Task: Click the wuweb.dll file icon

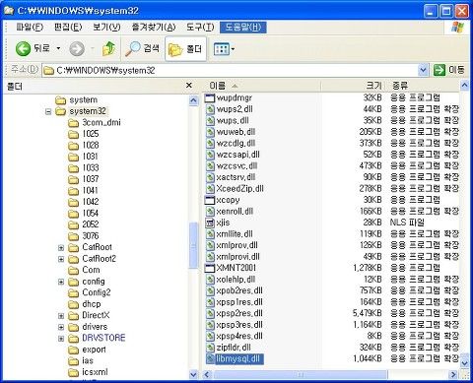Action: point(210,132)
